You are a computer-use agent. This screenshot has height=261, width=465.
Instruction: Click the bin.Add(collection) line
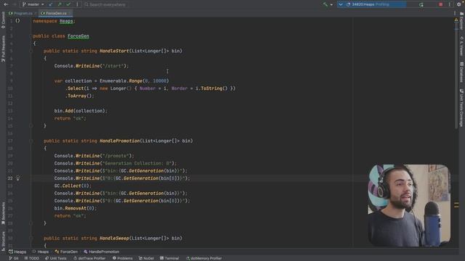coord(81,111)
